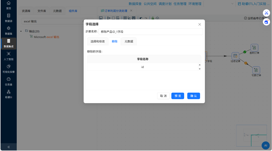Open the workspace dropdown arrow in header

pos(232,4)
